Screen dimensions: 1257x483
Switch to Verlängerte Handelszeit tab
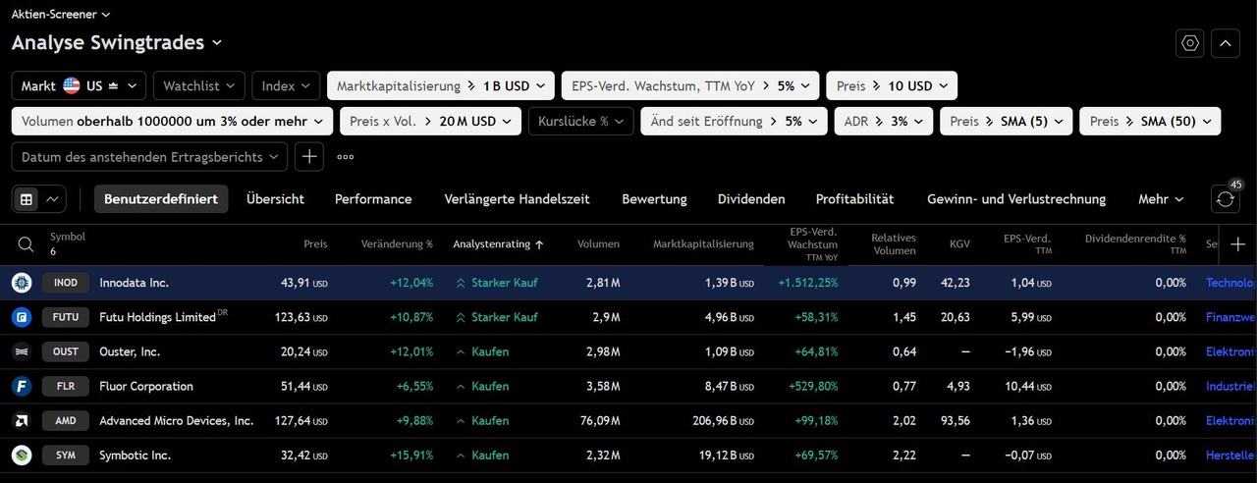[x=517, y=198]
